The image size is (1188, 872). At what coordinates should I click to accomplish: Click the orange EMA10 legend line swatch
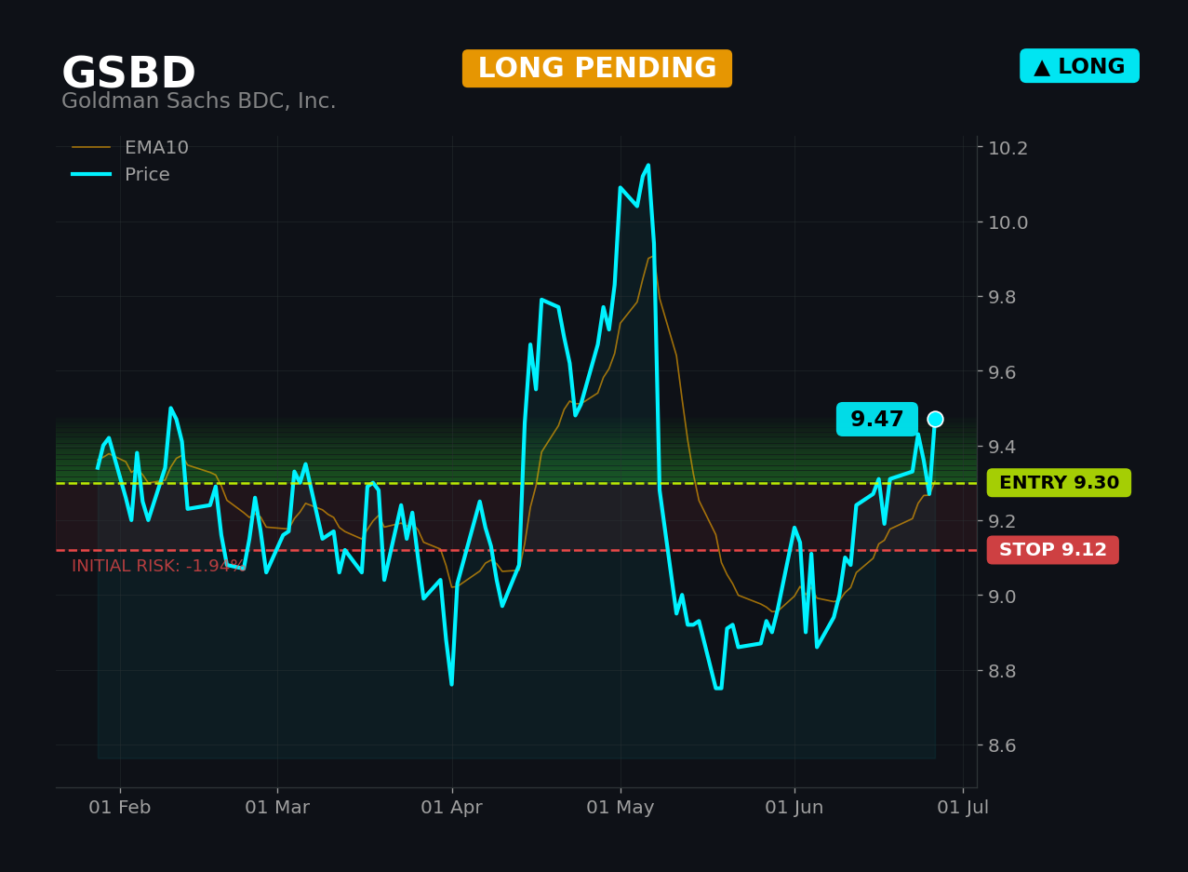coord(91,148)
